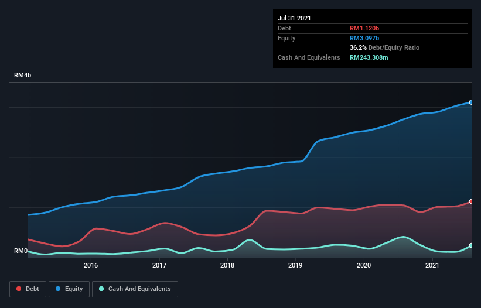The image size is (481, 308).
Task: Click the 2016 x-axis label
Action: (x=91, y=265)
